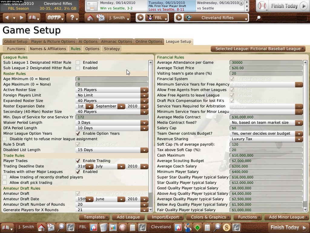The image size is (310, 233).
Task: Open the Strategy tab under League Setup
Action: (x=112, y=49)
